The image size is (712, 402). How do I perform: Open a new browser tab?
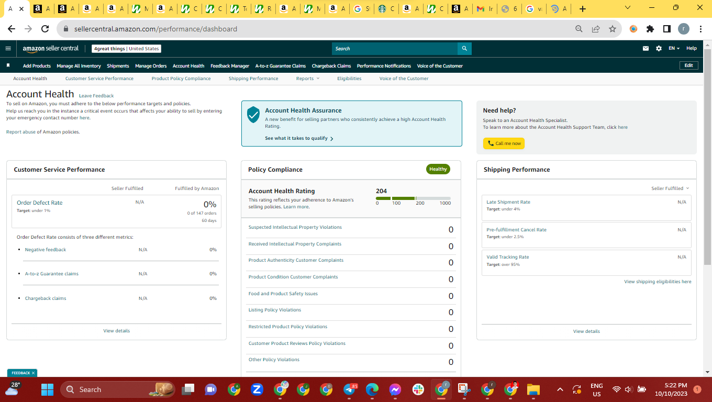583,9
